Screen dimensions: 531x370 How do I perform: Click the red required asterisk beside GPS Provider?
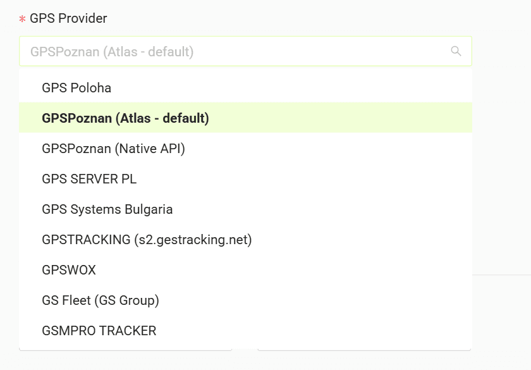pos(22,19)
